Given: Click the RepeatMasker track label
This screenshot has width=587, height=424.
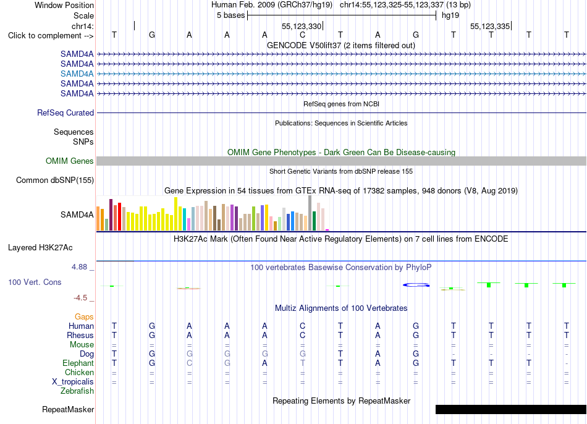Looking at the screenshot, I should (68, 409).
